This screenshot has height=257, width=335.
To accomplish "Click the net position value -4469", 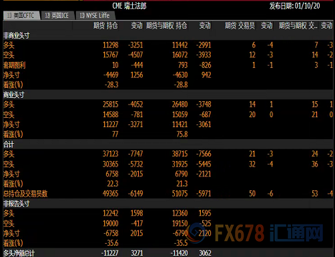I will (111, 75).
